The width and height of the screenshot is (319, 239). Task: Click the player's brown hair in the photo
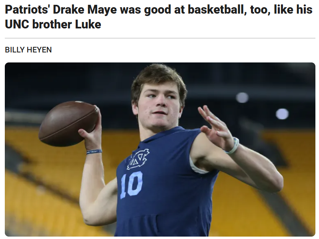pyautogui.click(x=158, y=76)
